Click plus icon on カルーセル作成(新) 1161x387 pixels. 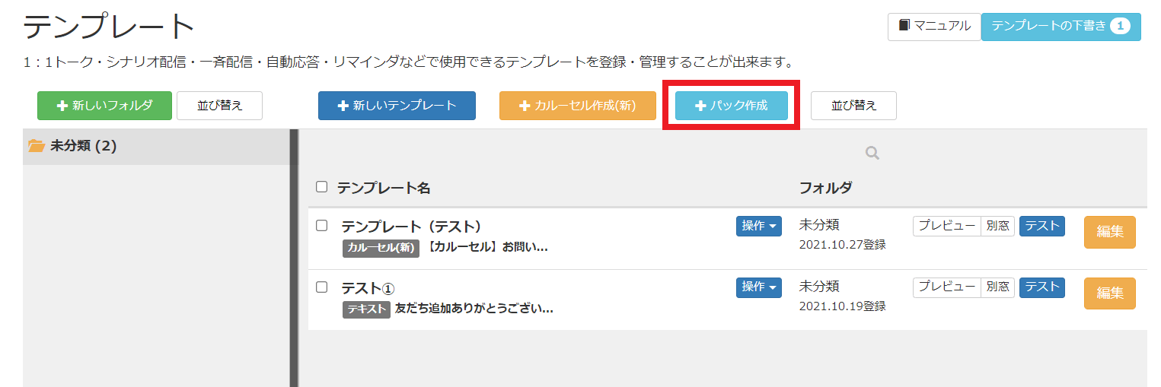(x=524, y=106)
